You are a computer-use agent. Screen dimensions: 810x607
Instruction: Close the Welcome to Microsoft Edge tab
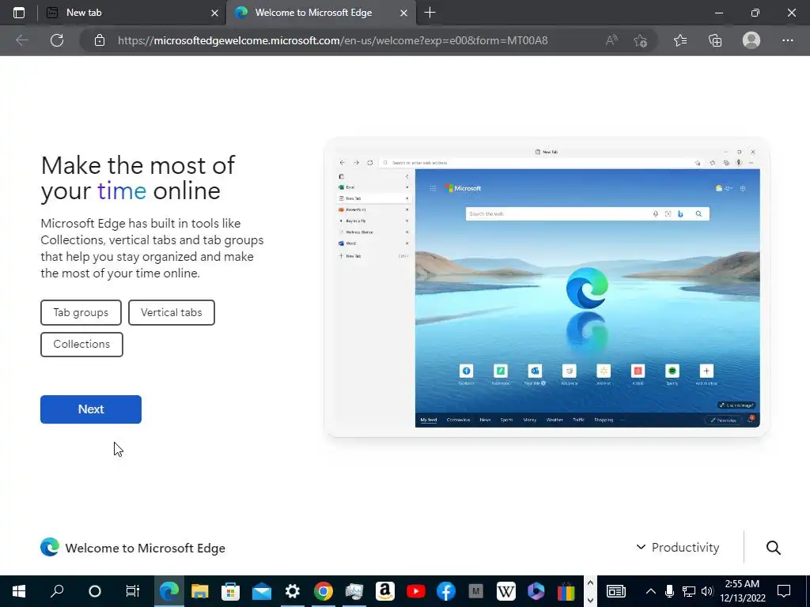pyautogui.click(x=404, y=13)
